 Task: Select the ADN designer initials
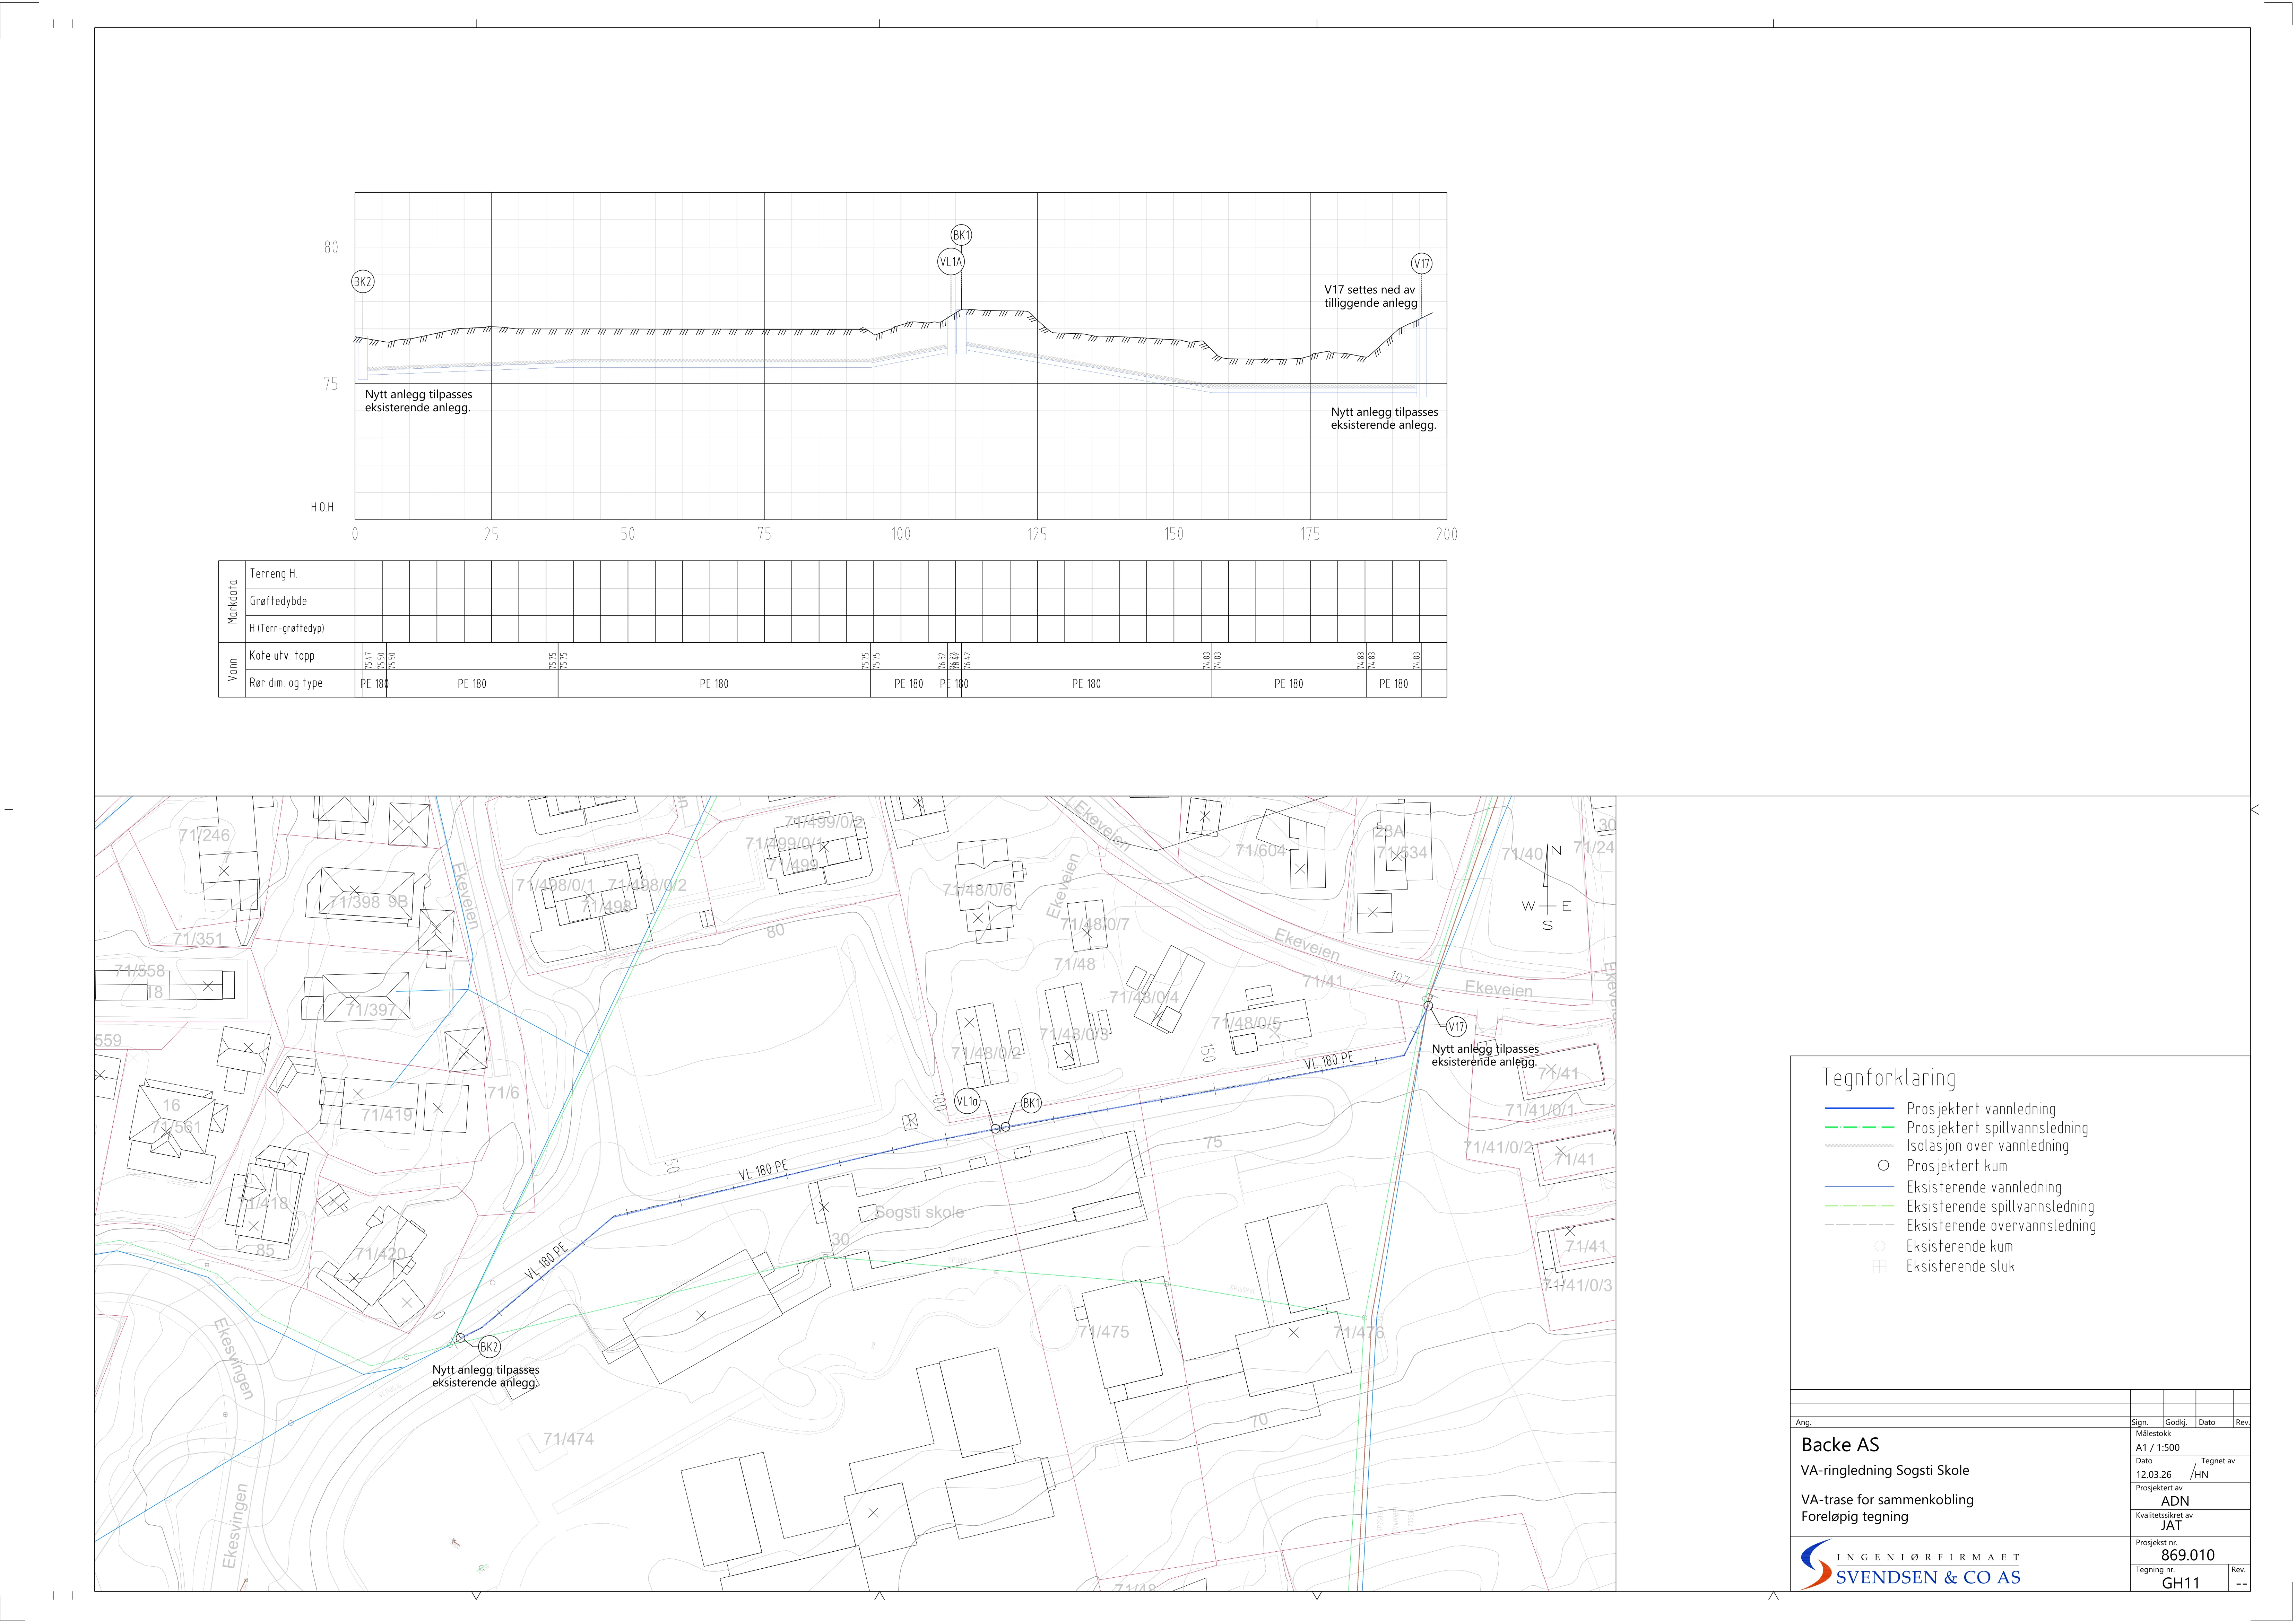(2175, 1501)
